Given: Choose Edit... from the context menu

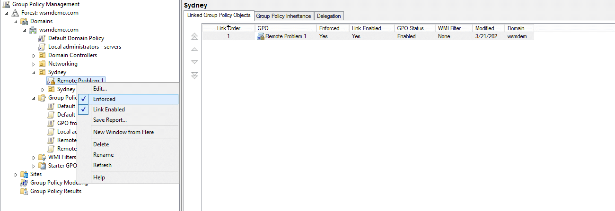Looking at the screenshot, I should click(128, 89).
